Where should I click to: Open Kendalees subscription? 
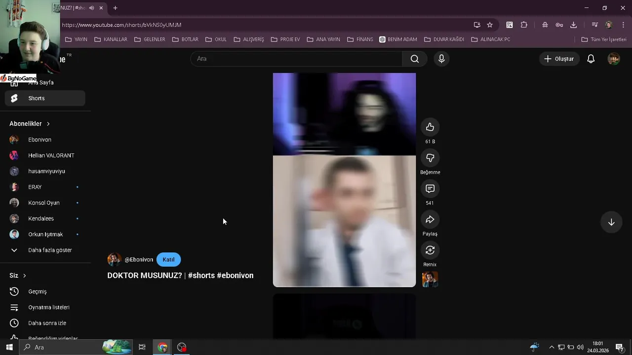[x=45, y=218]
